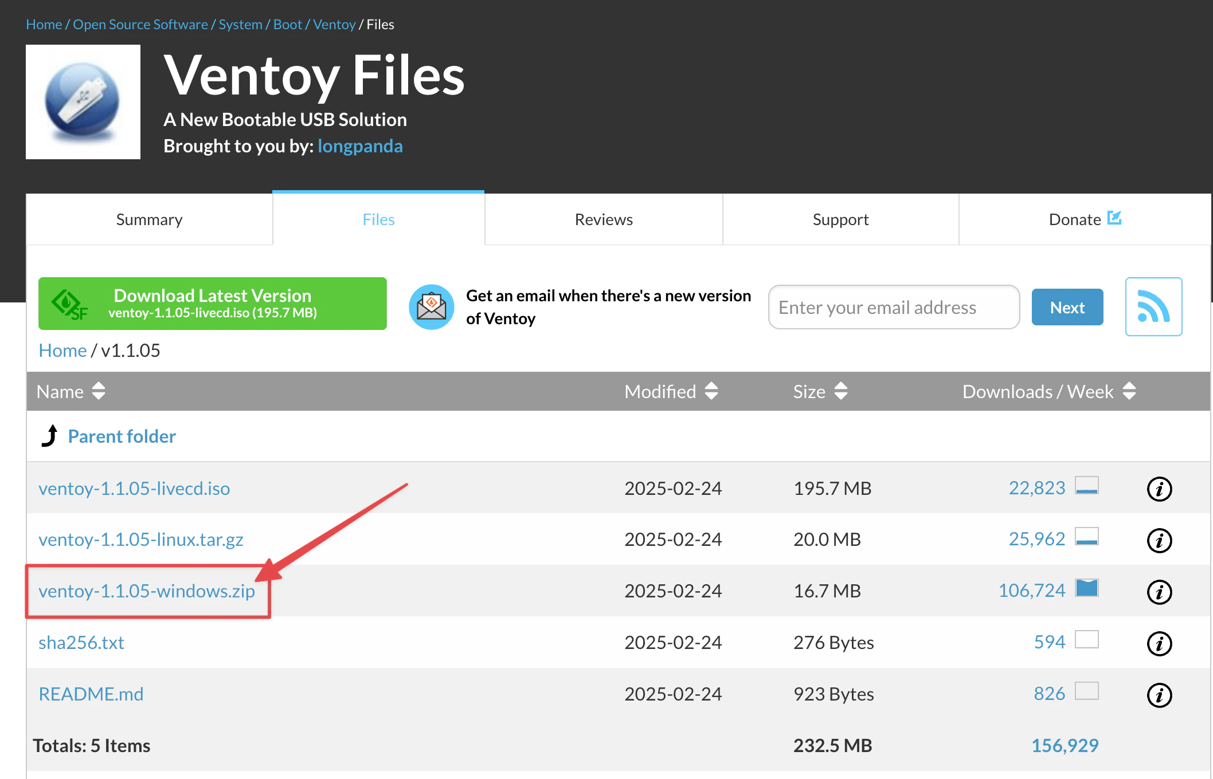
Task: Click downloads chart icon for windows.zip
Action: point(1086,588)
